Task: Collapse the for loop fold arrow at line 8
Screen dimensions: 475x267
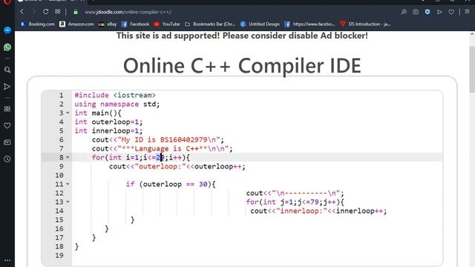Action: point(68,157)
